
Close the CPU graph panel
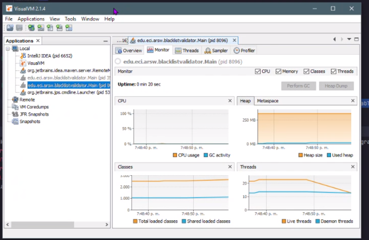230,101
